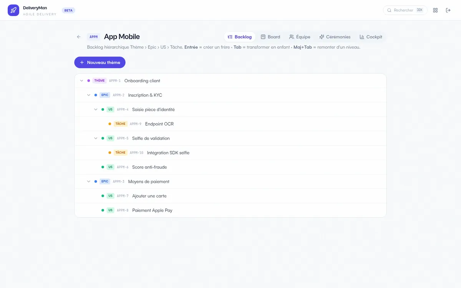Click the US badge on APPM-6 row

click(x=111, y=167)
